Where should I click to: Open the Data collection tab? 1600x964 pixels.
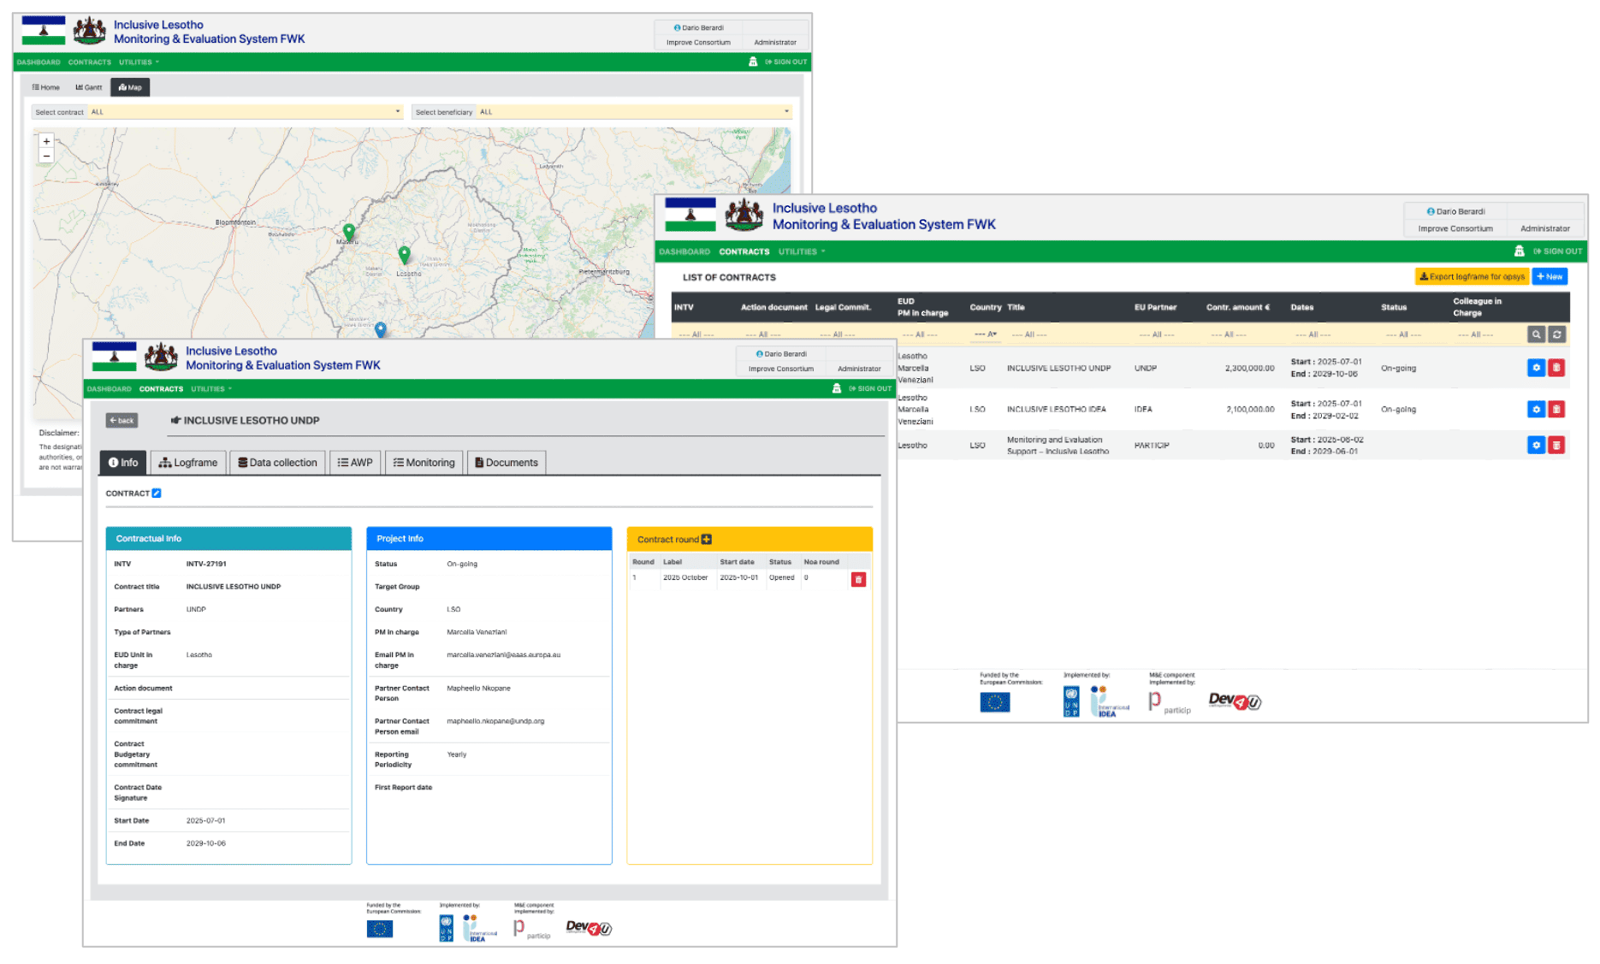coord(277,463)
